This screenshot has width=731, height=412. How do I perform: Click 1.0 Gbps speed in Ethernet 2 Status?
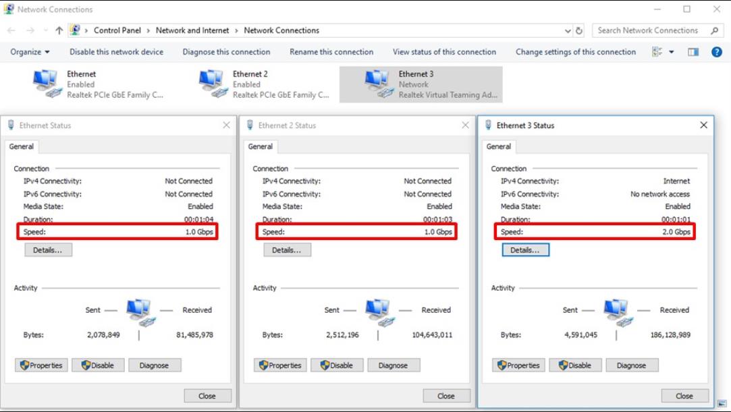point(438,232)
